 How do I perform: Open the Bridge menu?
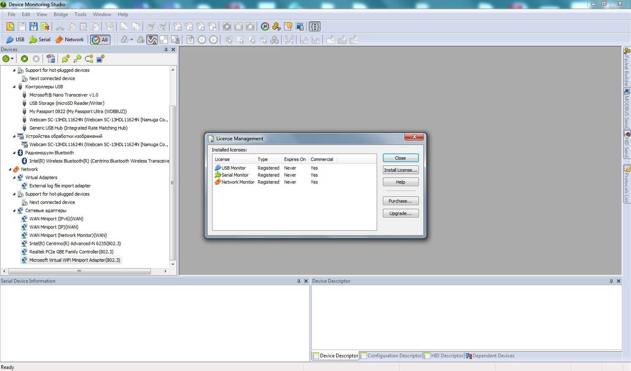[61, 14]
